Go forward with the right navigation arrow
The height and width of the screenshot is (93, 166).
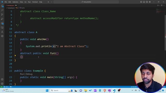point(52,2)
